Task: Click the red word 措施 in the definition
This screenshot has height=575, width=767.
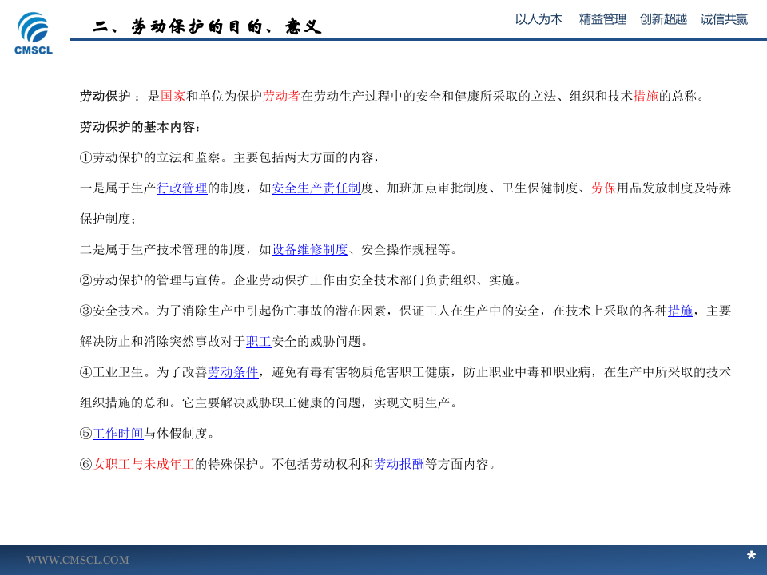Action: pyautogui.click(x=646, y=97)
